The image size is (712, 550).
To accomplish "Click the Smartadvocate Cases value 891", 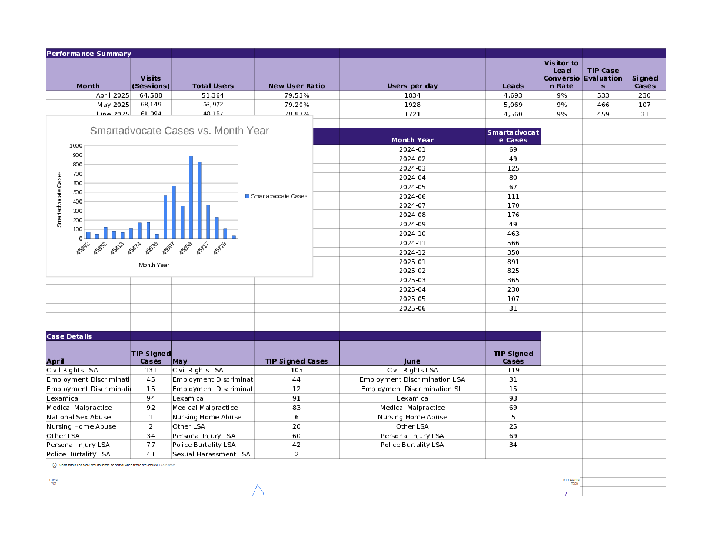I will coord(513,262).
